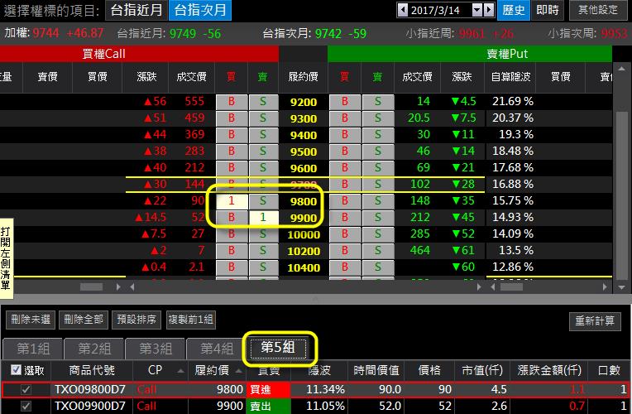The width and height of the screenshot is (632, 414).
Task: Click Call B button for strike 9500
Action: 232,152
